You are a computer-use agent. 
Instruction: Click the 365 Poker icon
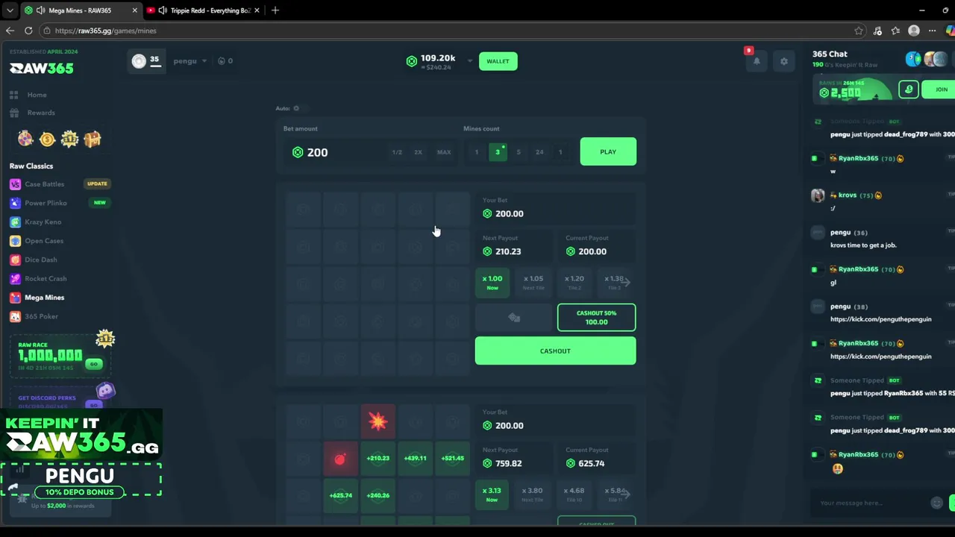15,316
